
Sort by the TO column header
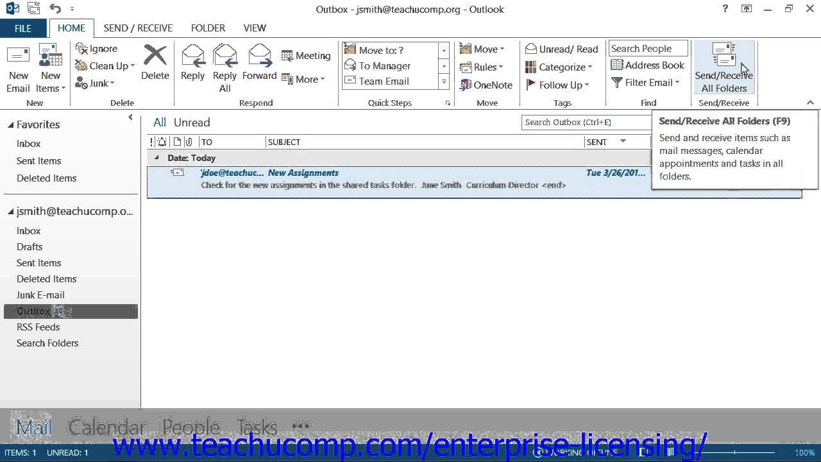232,142
